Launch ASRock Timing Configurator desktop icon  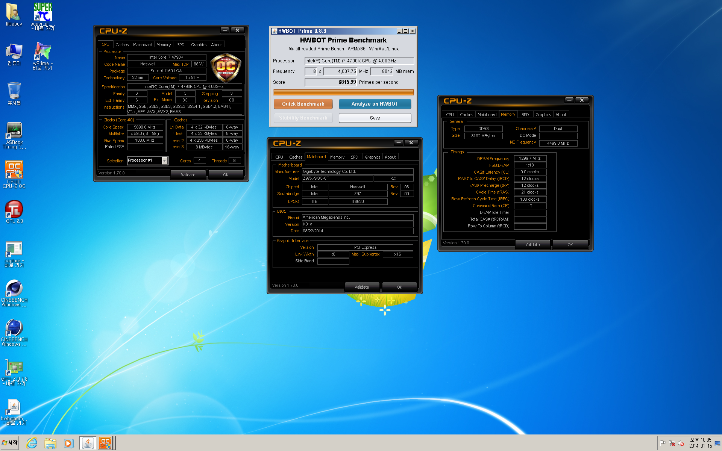tap(14, 135)
